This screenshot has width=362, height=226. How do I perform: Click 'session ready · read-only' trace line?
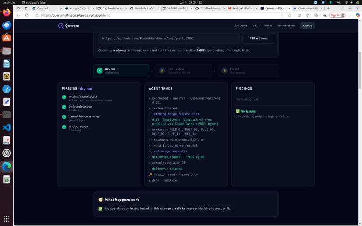(176, 174)
